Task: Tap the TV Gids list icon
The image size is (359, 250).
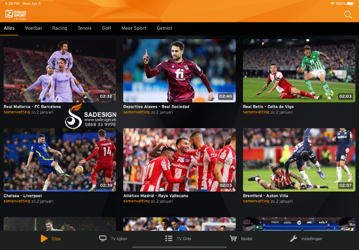Action: point(169,238)
